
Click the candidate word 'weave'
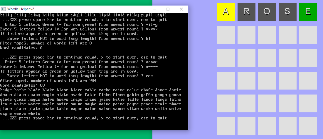tap(20, 114)
